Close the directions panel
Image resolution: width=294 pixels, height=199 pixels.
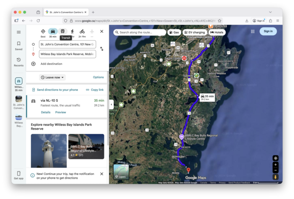click(101, 31)
